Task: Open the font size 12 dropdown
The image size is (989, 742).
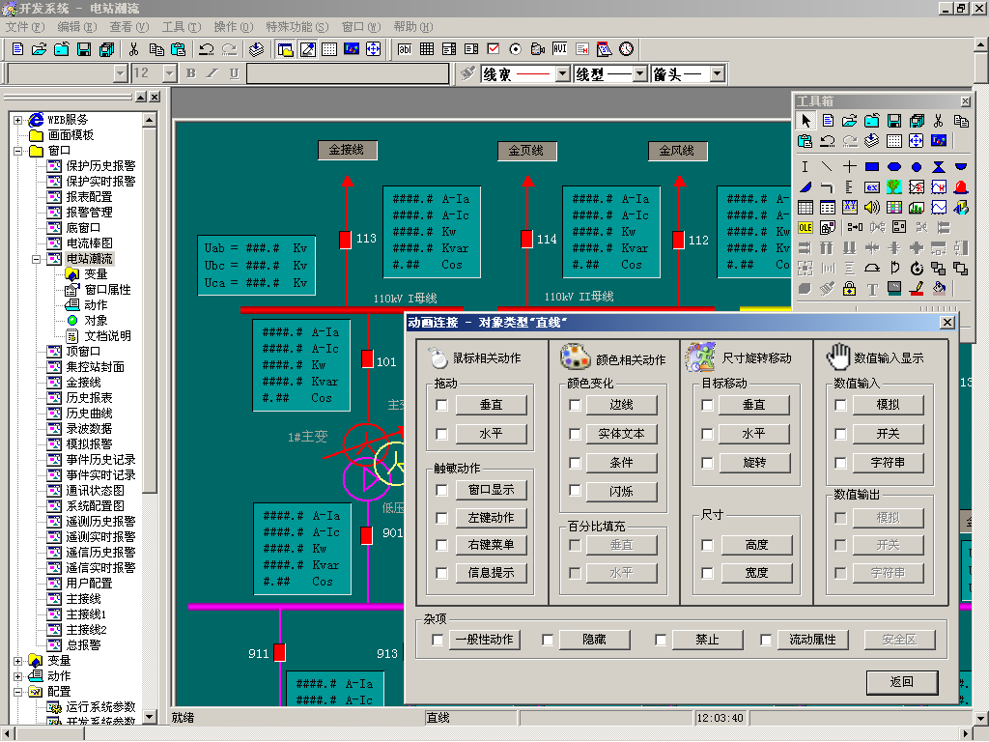Action: click(x=169, y=73)
